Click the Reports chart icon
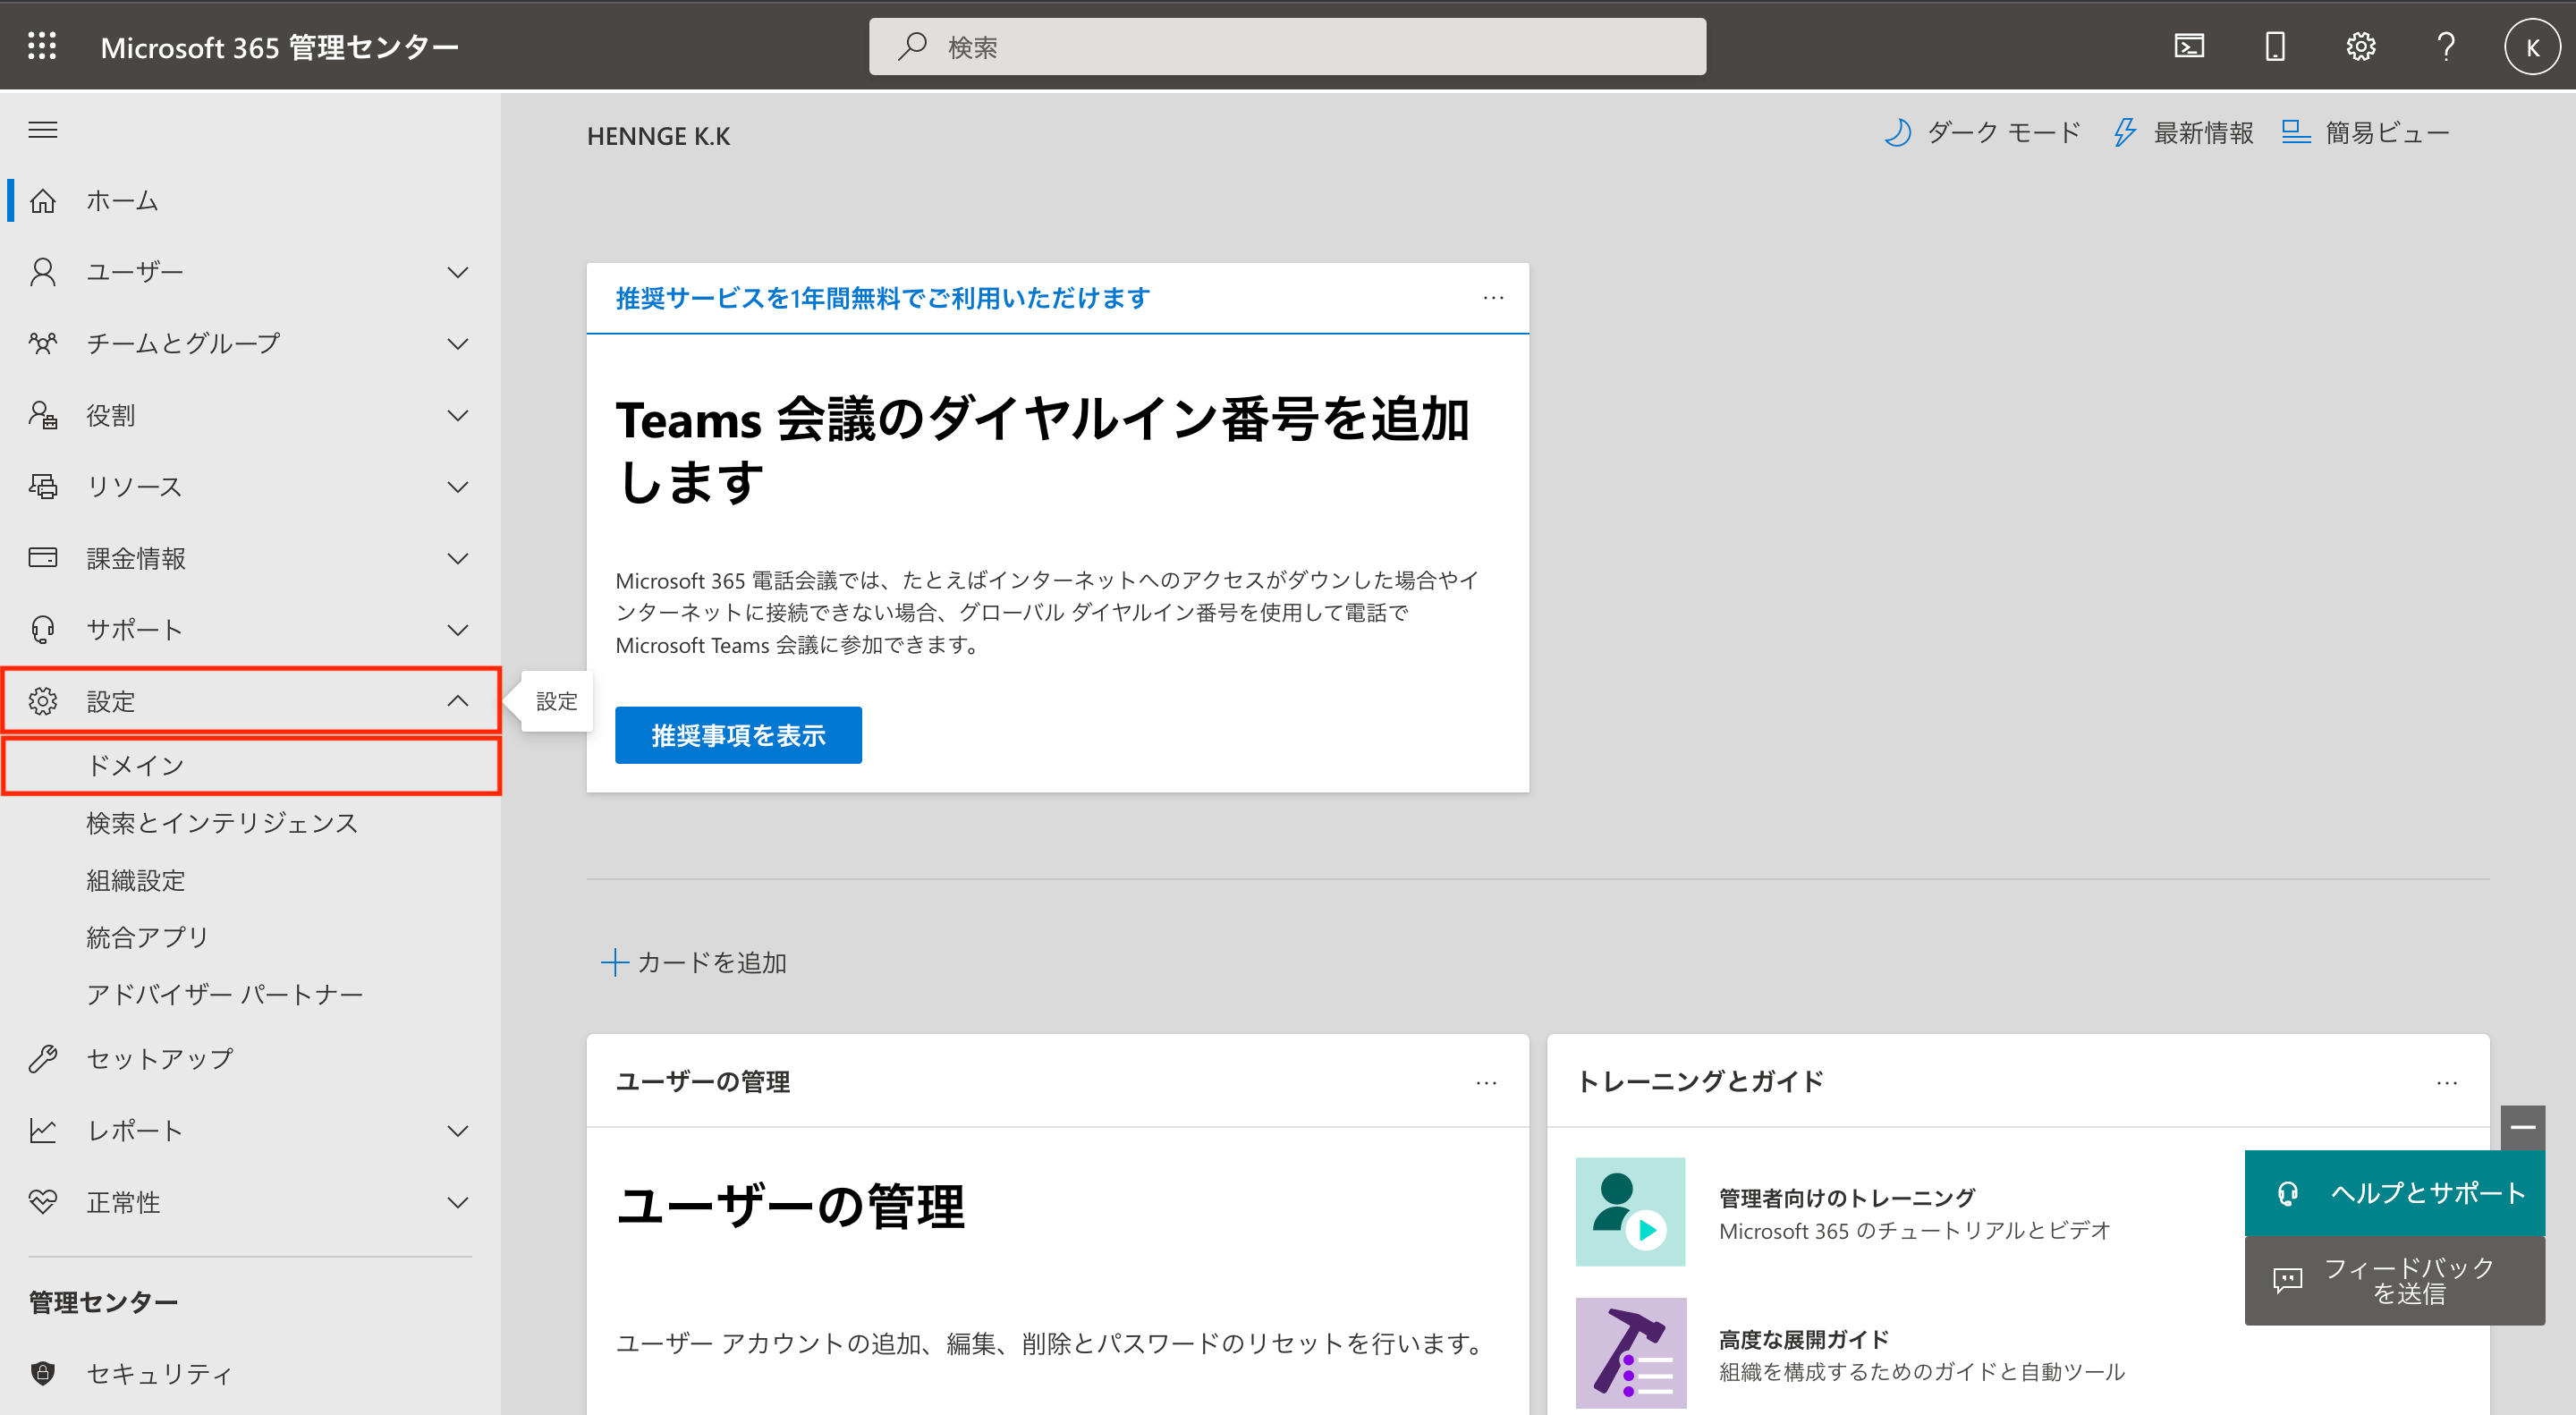2576x1415 pixels. 42,1130
